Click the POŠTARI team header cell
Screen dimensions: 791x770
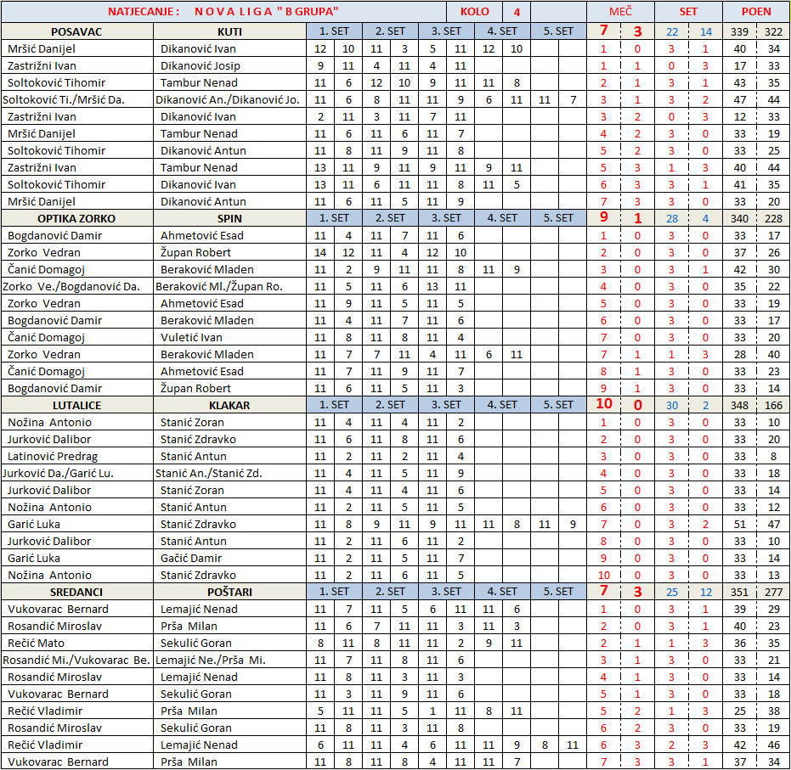tap(229, 592)
